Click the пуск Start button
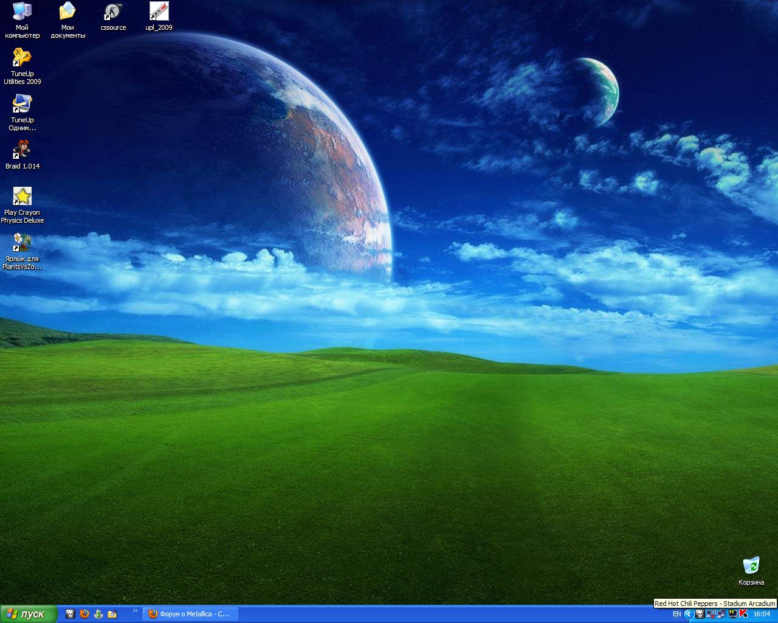 [29, 614]
